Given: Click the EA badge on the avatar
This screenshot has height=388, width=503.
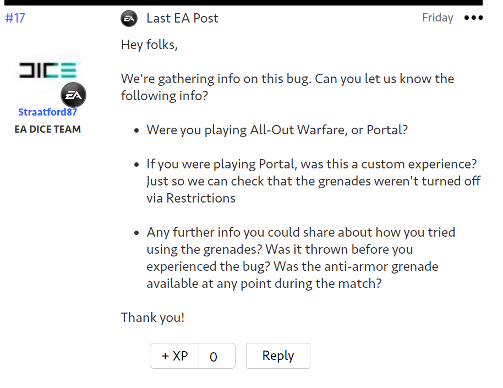Looking at the screenshot, I should point(73,95).
